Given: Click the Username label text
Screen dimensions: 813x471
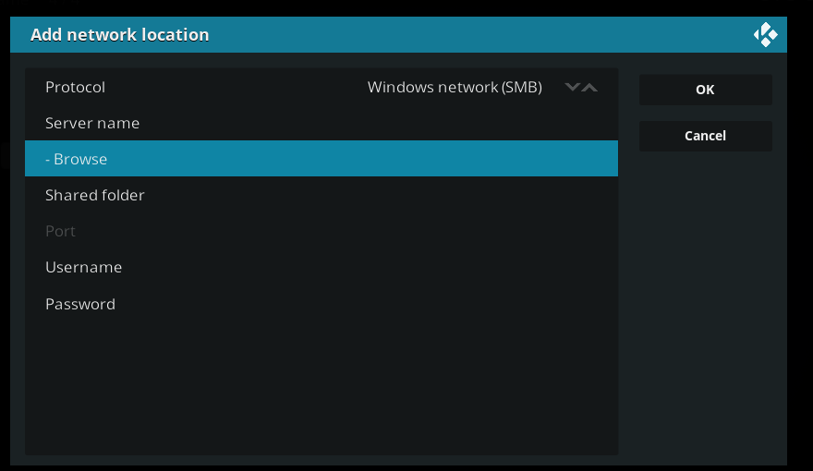Looking at the screenshot, I should [x=83, y=268].
